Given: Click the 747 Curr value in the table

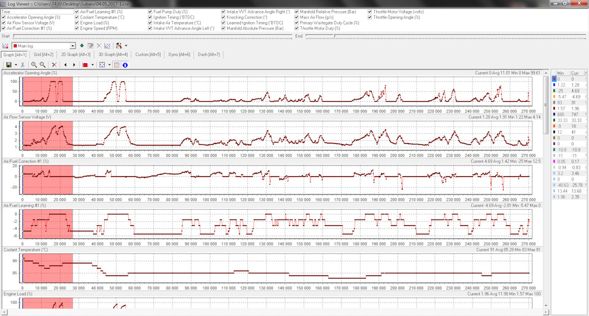Looking at the screenshot, I should click(x=575, y=115).
